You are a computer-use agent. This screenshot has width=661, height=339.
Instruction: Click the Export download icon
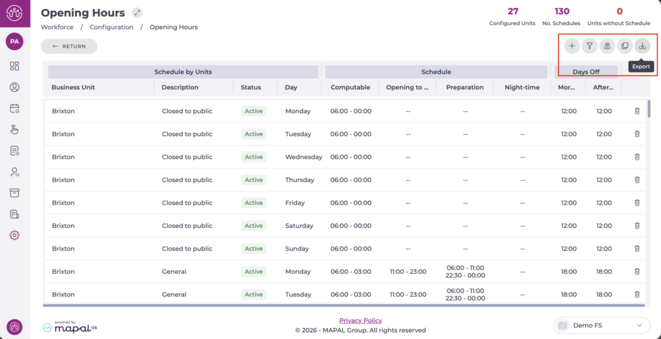642,46
